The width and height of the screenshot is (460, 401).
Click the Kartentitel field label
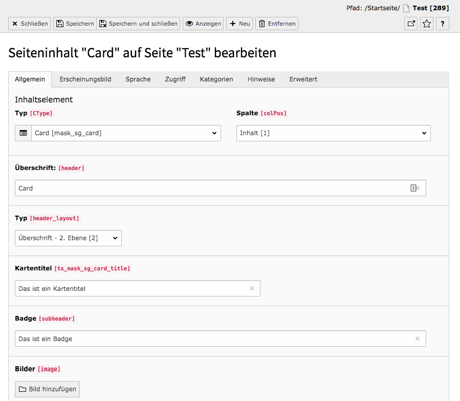pos(73,268)
